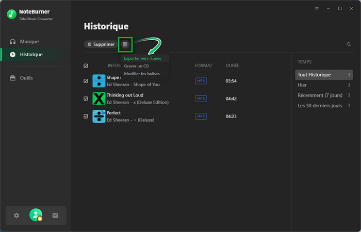Choose Exporter vers iTunes from menu

tap(142, 58)
